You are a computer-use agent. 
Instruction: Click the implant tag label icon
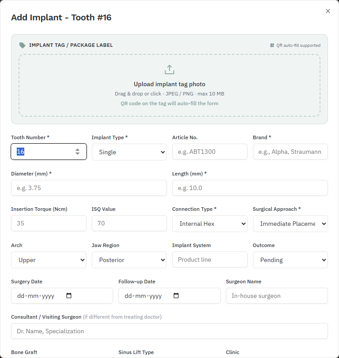click(22, 45)
